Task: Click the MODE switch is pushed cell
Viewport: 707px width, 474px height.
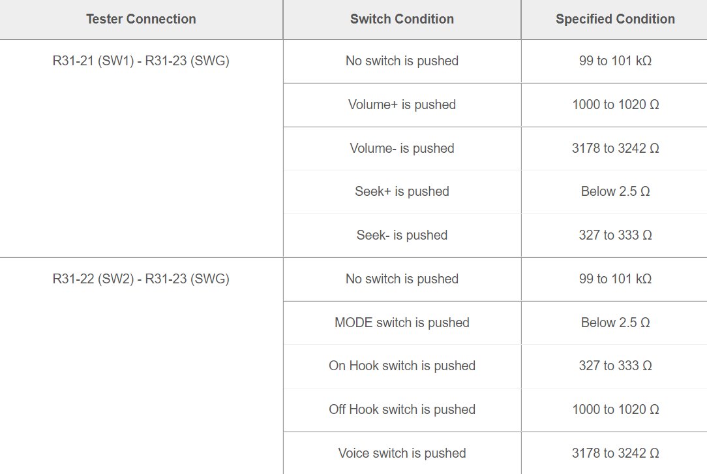Action: (x=402, y=323)
